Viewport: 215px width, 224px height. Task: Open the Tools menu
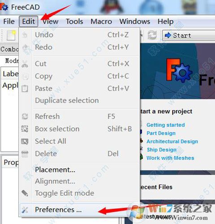(74, 22)
